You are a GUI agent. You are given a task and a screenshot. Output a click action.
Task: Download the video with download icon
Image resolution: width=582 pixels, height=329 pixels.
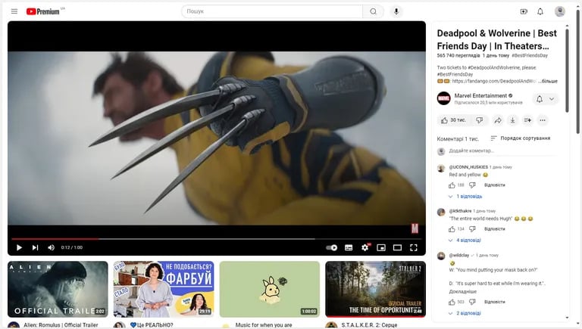click(x=512, y=120)
